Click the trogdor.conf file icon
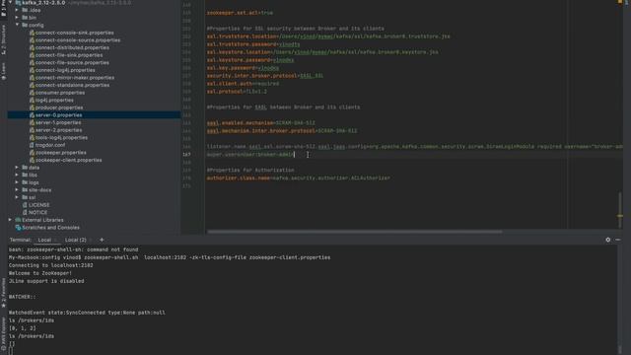The height and width of the screenshot is (355, 631). [32, 145]
